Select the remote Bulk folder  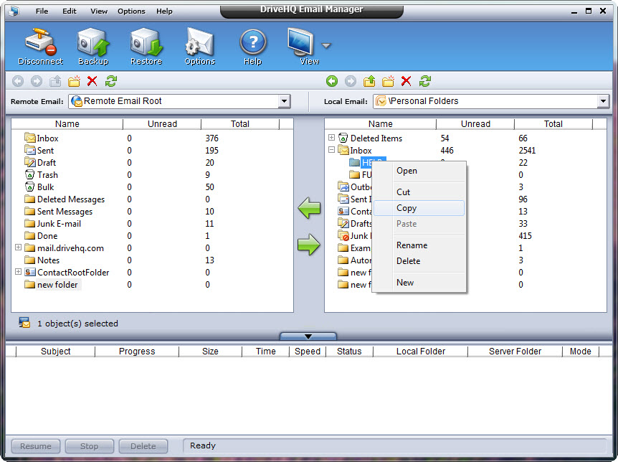(x=39, y=187)
